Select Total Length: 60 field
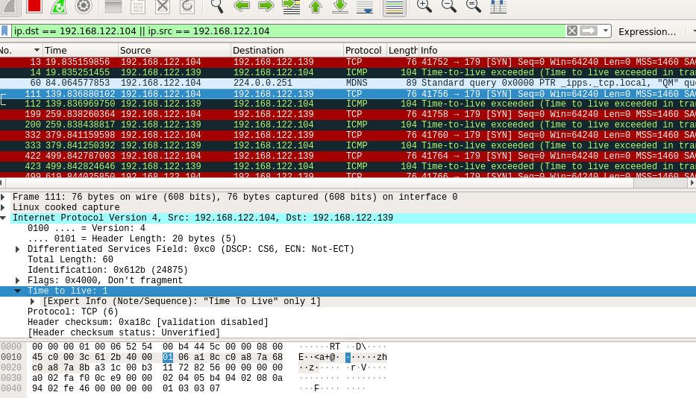This screenshot has width=696, height=398. pyautogui.click(x=70, y=259)
